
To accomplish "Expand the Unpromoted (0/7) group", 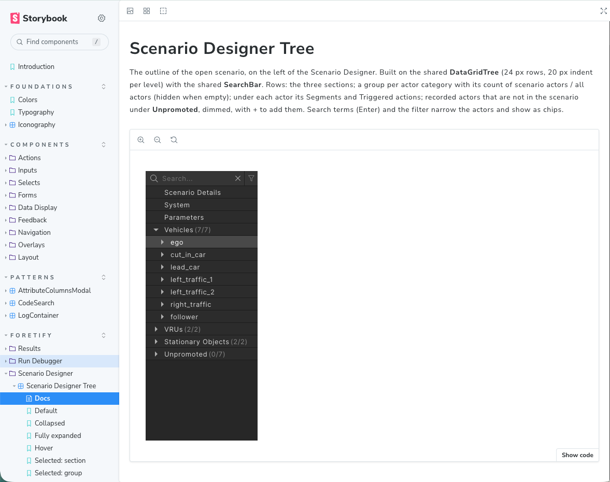I will point(156,355).
